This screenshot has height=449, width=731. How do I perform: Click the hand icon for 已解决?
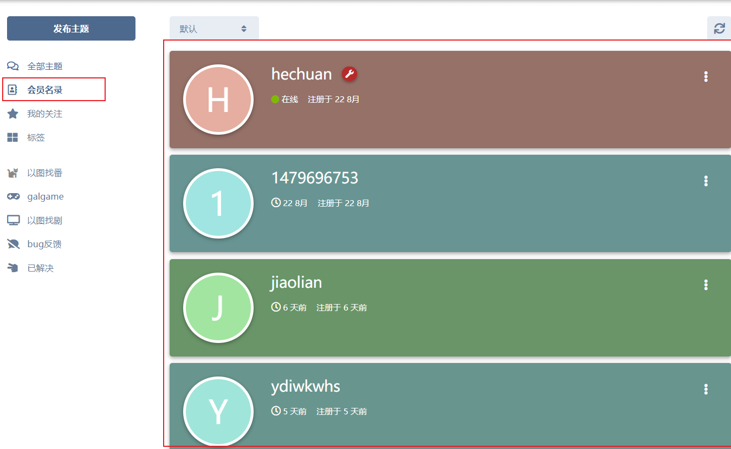tap(13, 268)
